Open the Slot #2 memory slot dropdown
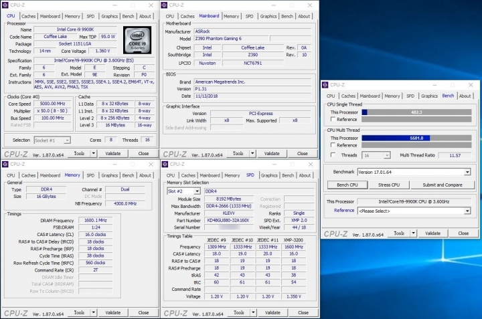The image size is (482, 319). point(183,191)
